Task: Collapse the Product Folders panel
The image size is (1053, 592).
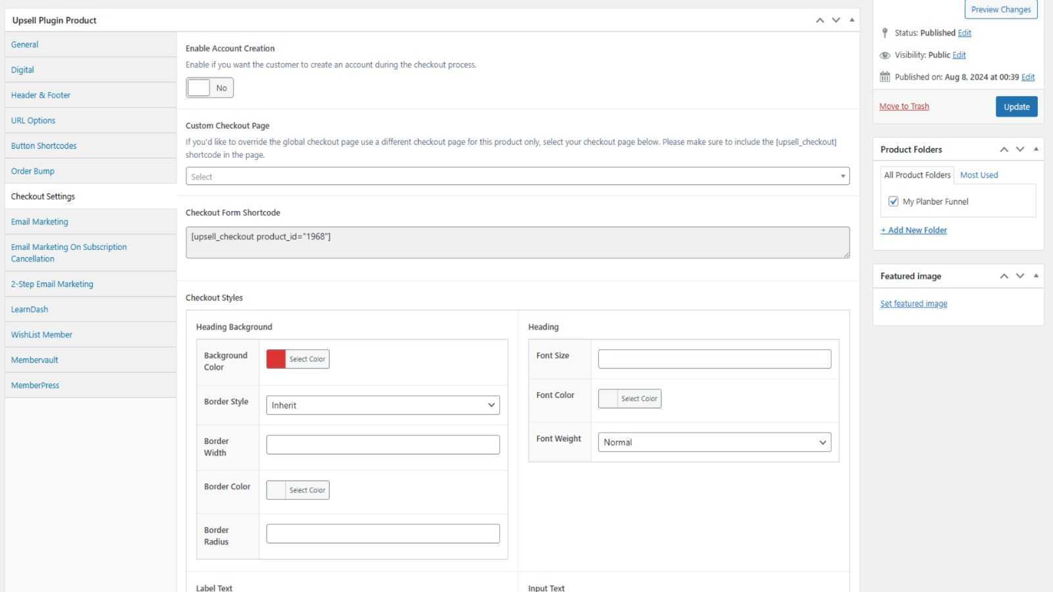Action: 1036,149
